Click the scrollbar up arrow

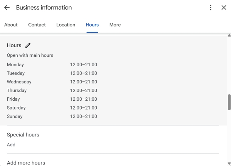[229, 35]
